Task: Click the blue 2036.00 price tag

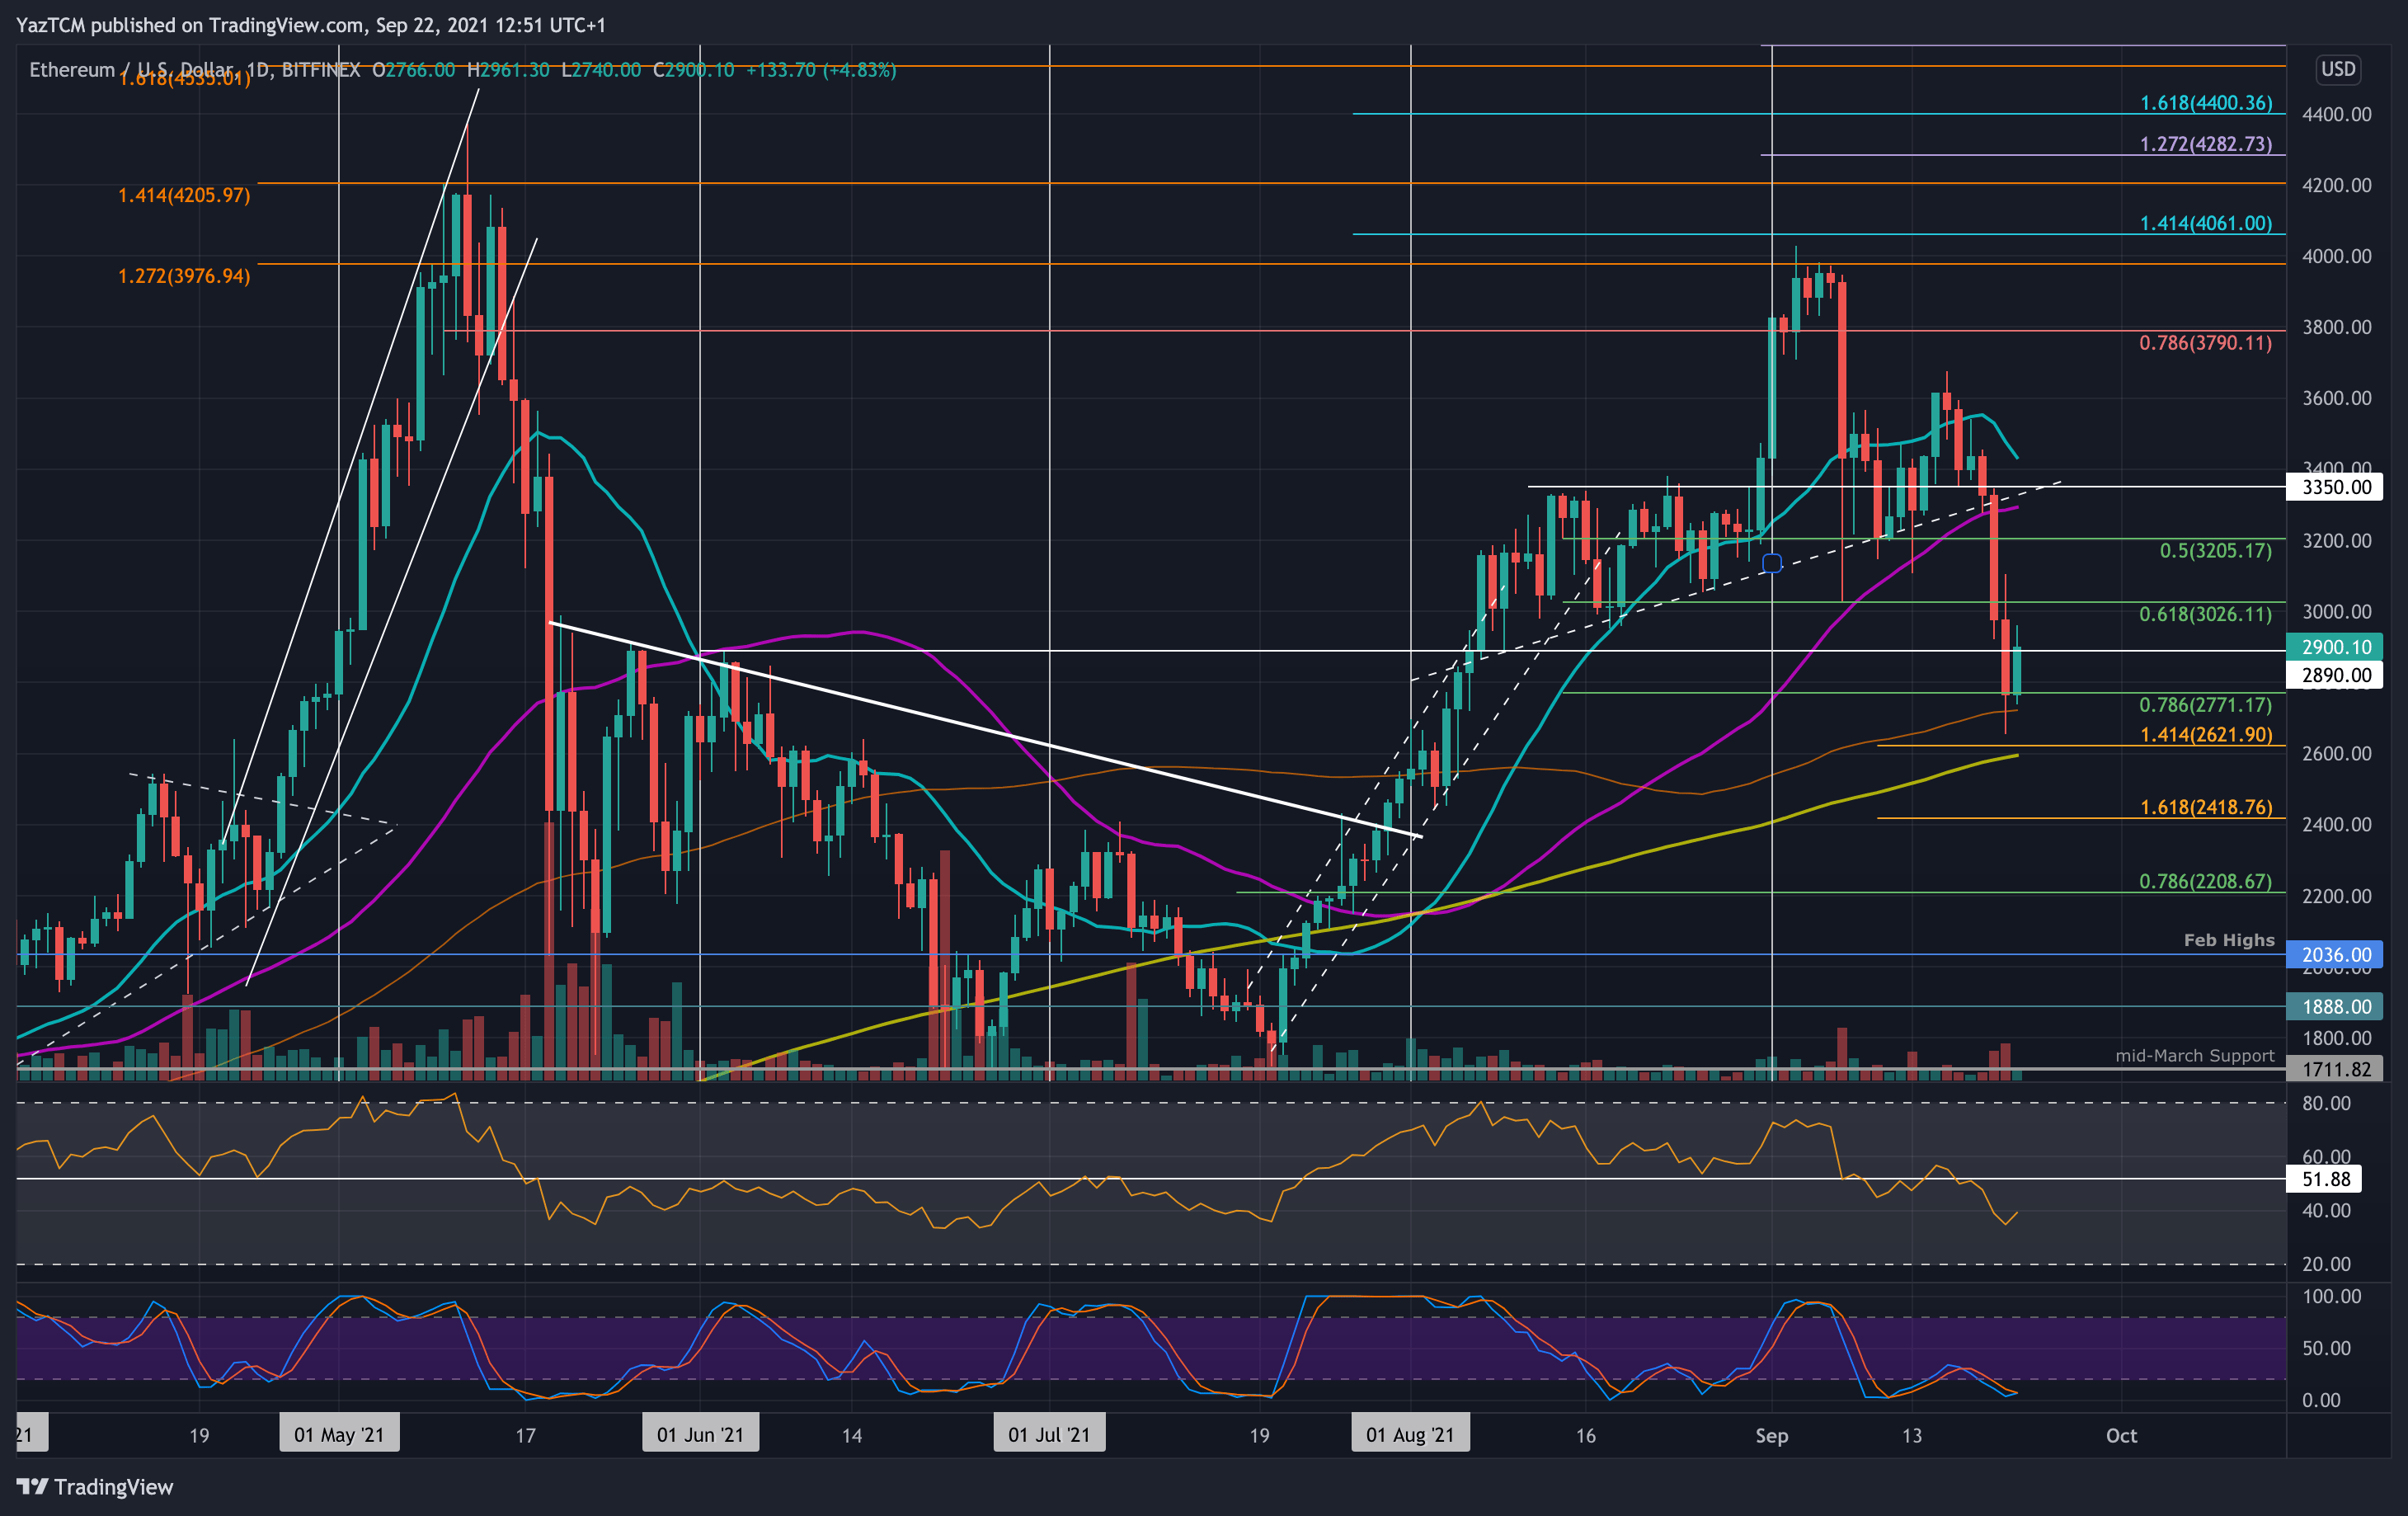Action: click(x=2335, y=955)
